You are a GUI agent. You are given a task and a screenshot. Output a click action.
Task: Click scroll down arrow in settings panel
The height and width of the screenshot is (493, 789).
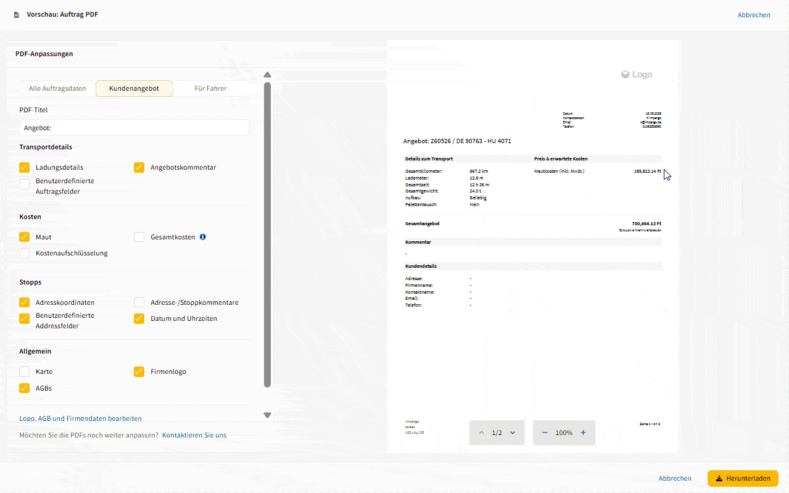click(267, 415)
